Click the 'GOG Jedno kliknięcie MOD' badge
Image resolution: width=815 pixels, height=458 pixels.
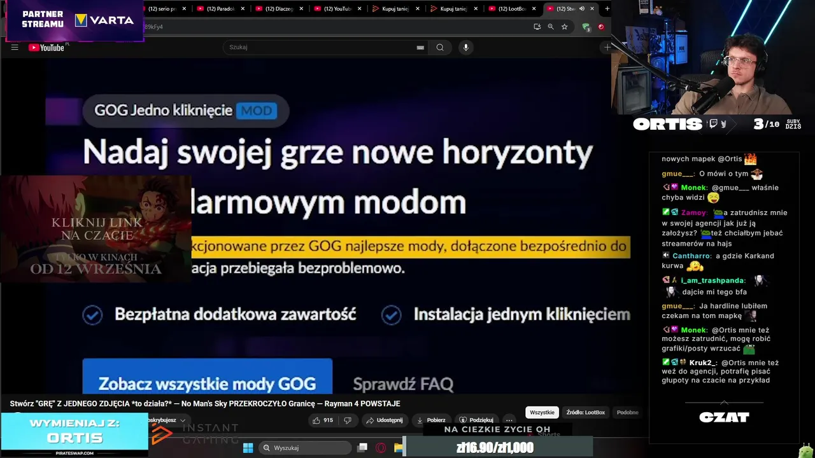click(x=185, y=111)
